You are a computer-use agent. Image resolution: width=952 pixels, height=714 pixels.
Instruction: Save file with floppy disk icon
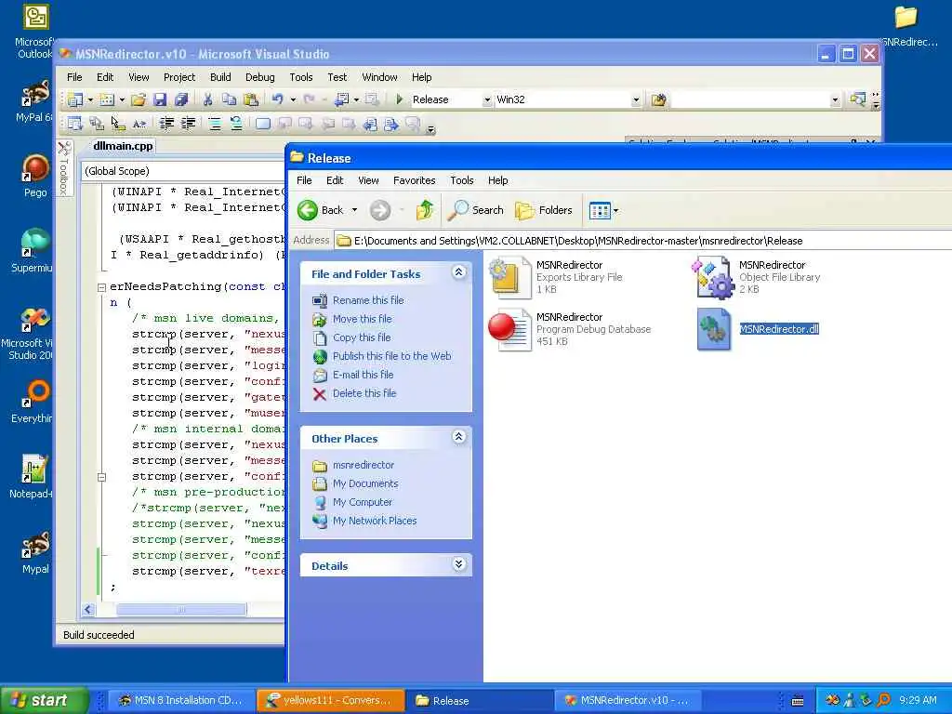coord(160,99)
